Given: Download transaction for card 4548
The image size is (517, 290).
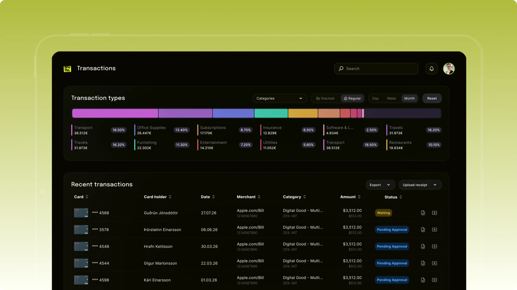Looking at the screenshot, I should (435, 246).
